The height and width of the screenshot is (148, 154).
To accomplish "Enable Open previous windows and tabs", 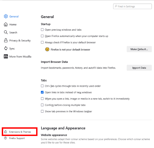I will tap(42, 30).
